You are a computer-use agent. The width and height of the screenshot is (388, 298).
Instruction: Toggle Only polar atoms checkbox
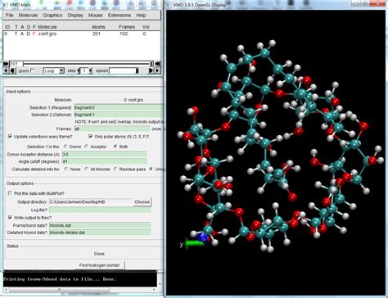tap(91, 136)
